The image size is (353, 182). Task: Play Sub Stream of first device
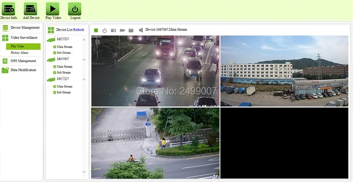pos(62,52)
